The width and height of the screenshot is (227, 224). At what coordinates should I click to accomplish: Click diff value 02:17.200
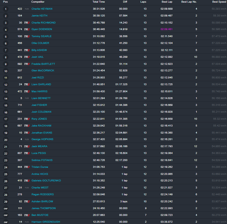[121, 160]
